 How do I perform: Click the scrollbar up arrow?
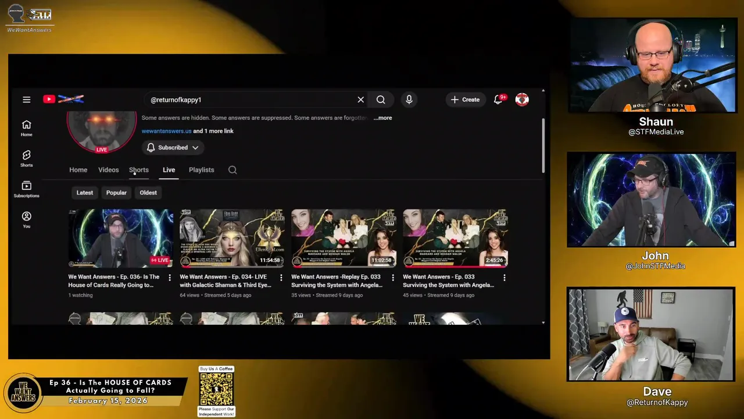[x=543, y=90]
